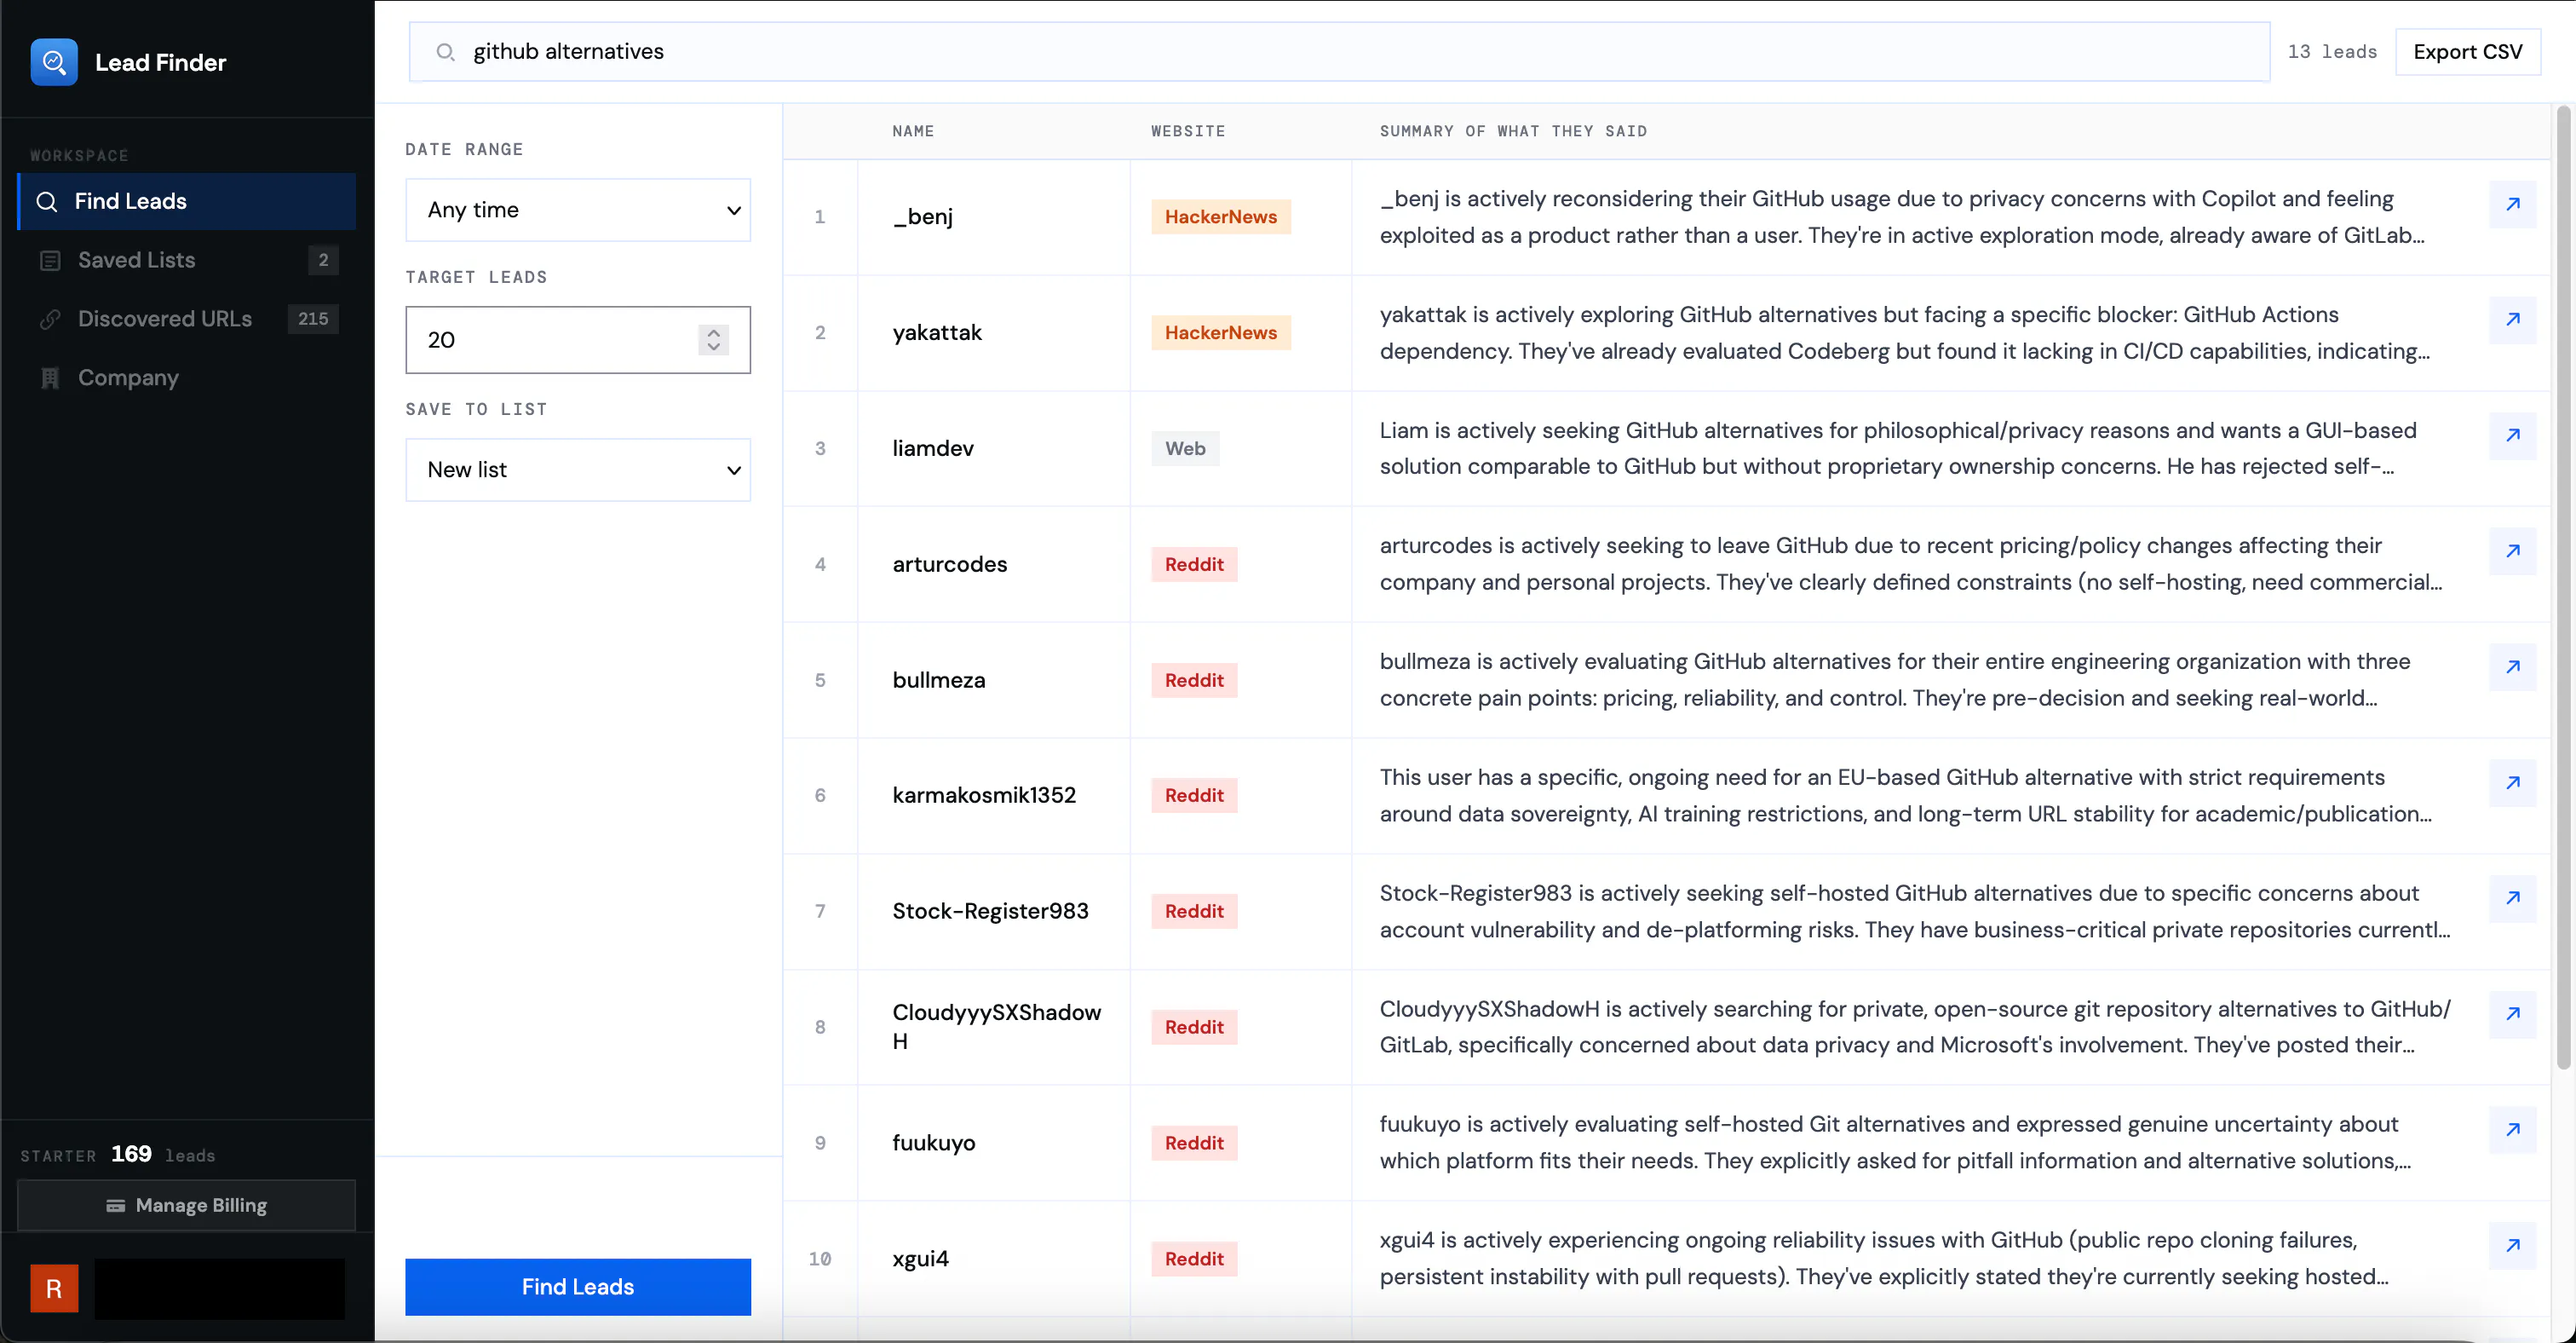
Task: Open external link for the yakattak lead
Action: (x=2512, y=320)
